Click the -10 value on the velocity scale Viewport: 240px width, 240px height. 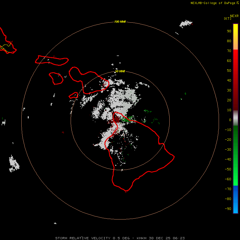228,130
